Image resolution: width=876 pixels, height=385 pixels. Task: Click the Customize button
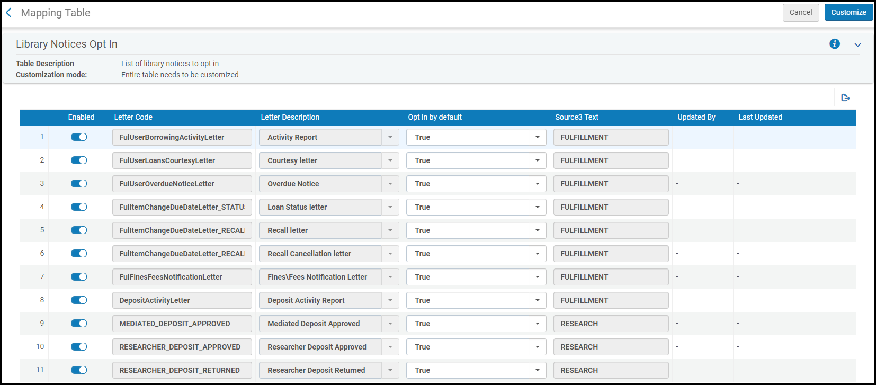pyautogui.click(x=848, y=13)
